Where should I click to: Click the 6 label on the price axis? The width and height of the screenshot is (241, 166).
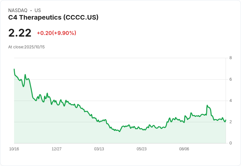(231, 79)
